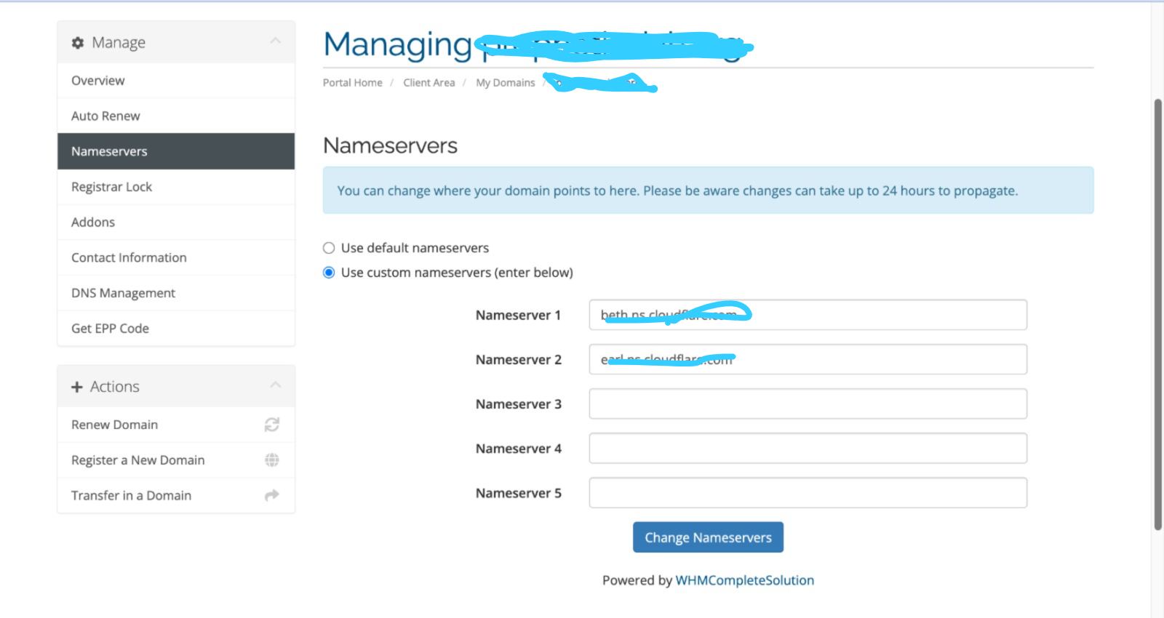Open the Overview sidebar item
The width and height of the screenshot is (1164, 618).
click(x=98, y=81)
